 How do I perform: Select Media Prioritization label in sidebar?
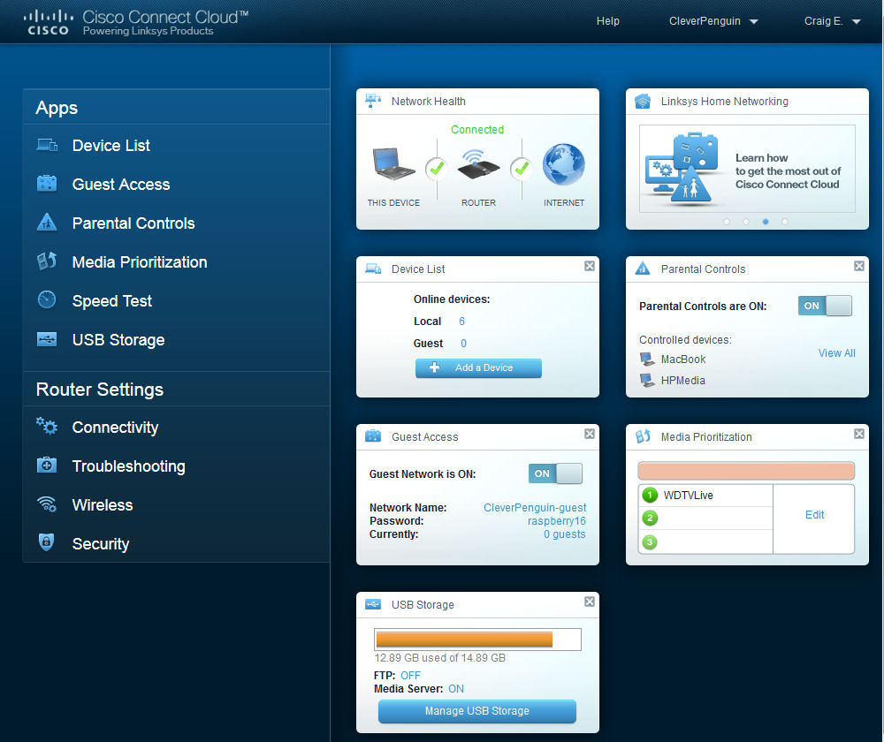coord(140,262)
